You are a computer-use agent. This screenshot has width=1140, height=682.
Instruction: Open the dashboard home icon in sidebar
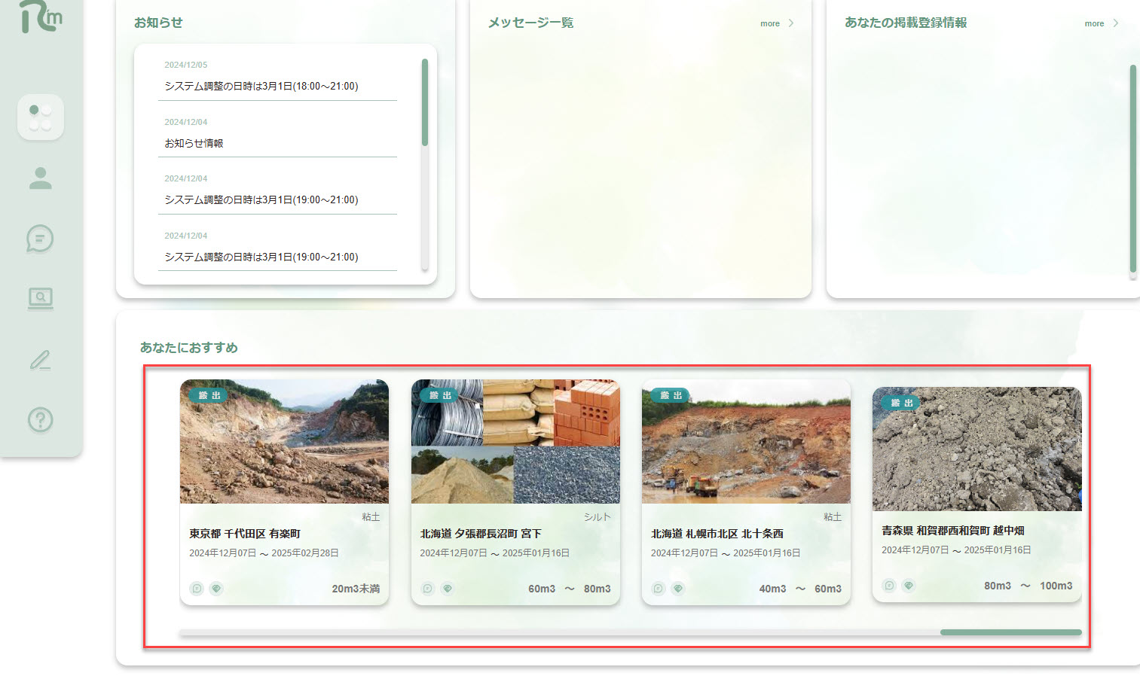(40, 117)
